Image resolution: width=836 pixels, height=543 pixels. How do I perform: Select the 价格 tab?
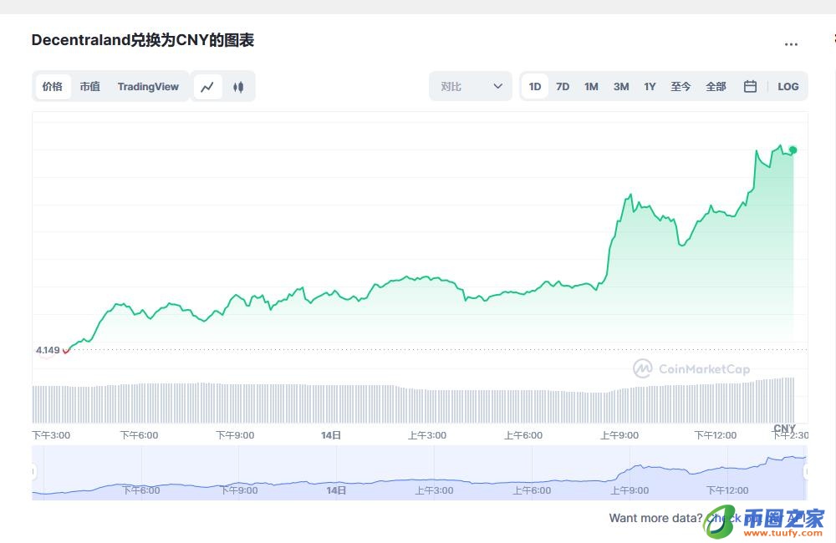point(53,86)
